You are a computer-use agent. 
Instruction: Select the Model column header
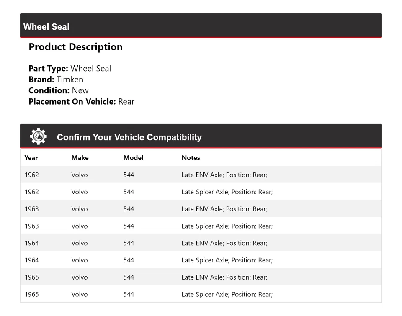click(133, 158)
